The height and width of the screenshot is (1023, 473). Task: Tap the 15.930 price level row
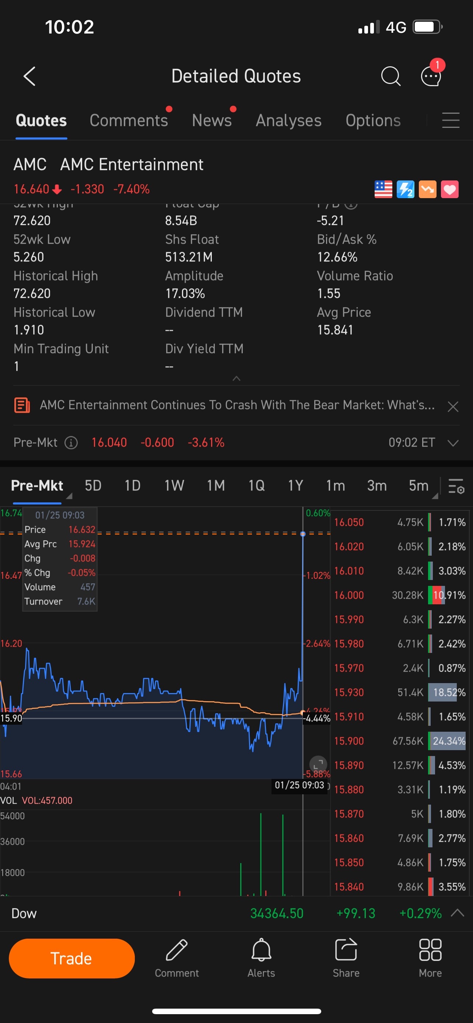click(400, 692)
